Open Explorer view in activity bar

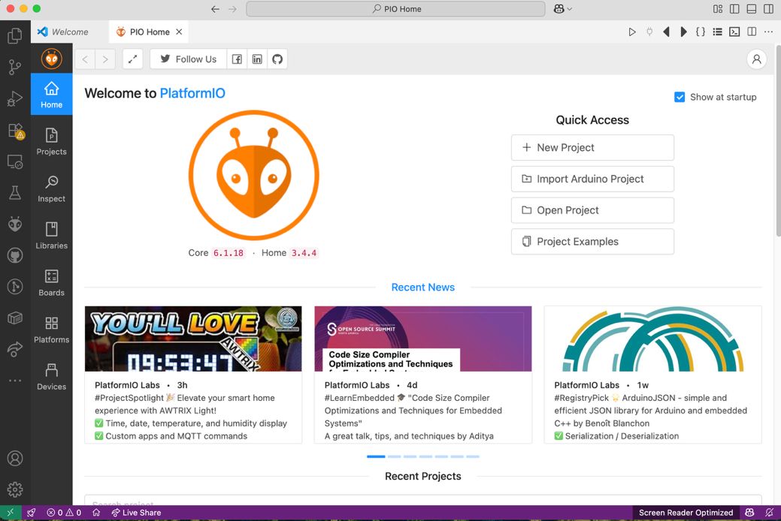tap(15, 35)
